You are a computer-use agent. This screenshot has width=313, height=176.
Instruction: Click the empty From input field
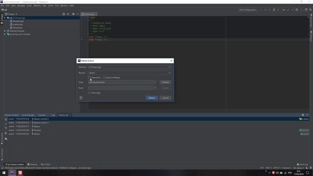(121, 88)
